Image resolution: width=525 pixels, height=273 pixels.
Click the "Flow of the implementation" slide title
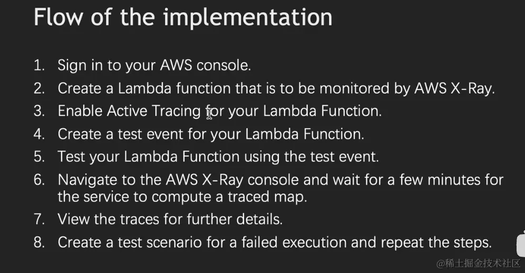pos(182,18)
